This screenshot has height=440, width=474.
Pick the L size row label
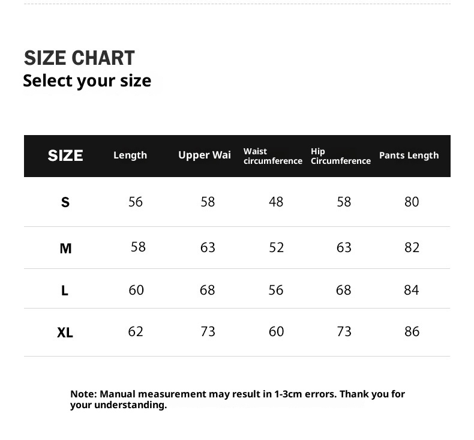click(x=65, y=291)
